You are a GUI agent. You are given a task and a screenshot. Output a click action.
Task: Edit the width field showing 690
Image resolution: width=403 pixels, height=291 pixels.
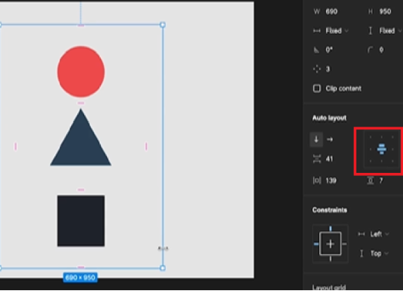tap(331, 12)
